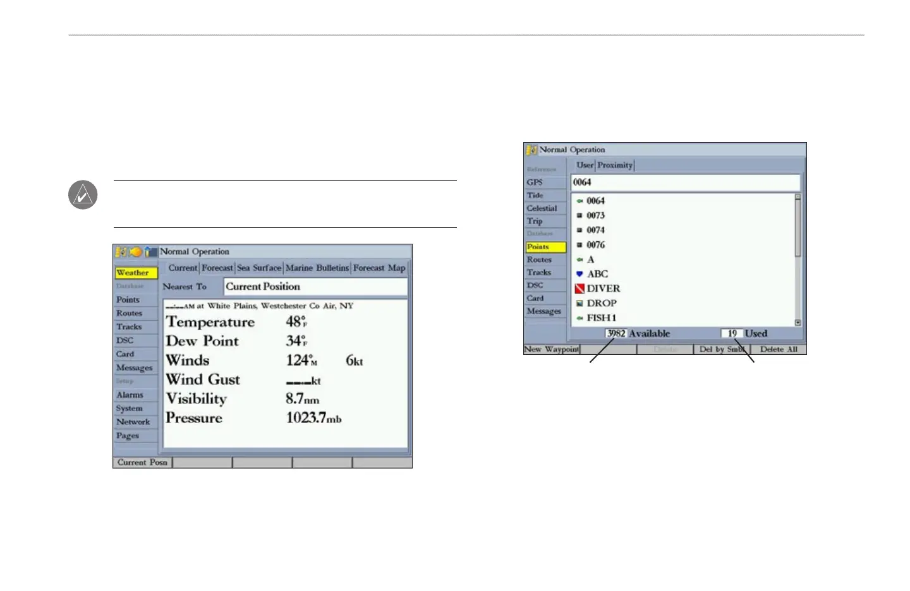Click the fish symbol beside waypoint A
The image size is (910, 591).
pos(579,260)
